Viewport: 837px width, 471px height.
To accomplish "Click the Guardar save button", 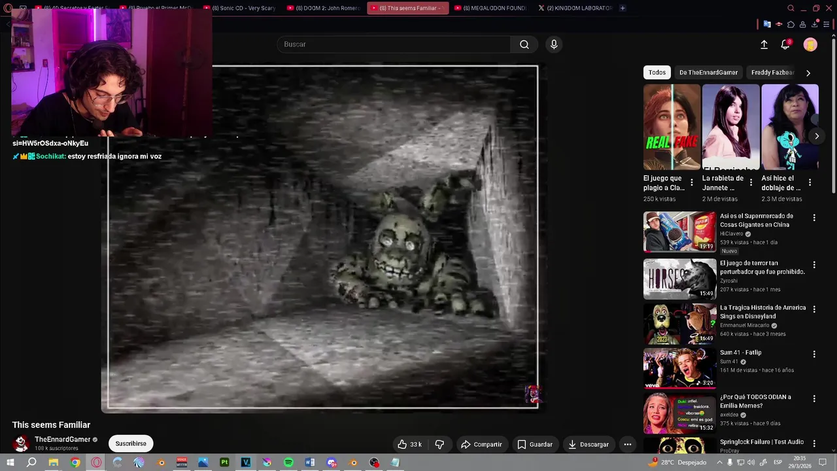I will tap(535, 444).
